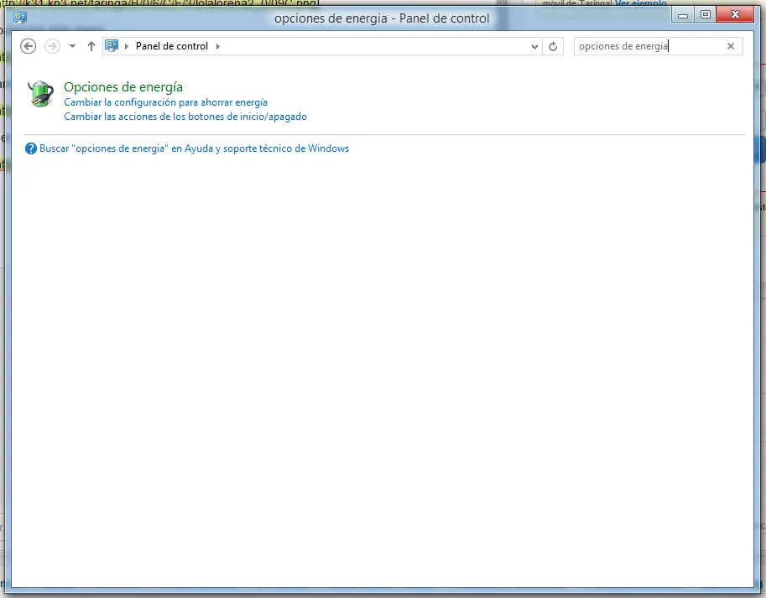766x598 pixels.
Task: Open Opciones de energía heading link
Action: pos(123,87)
